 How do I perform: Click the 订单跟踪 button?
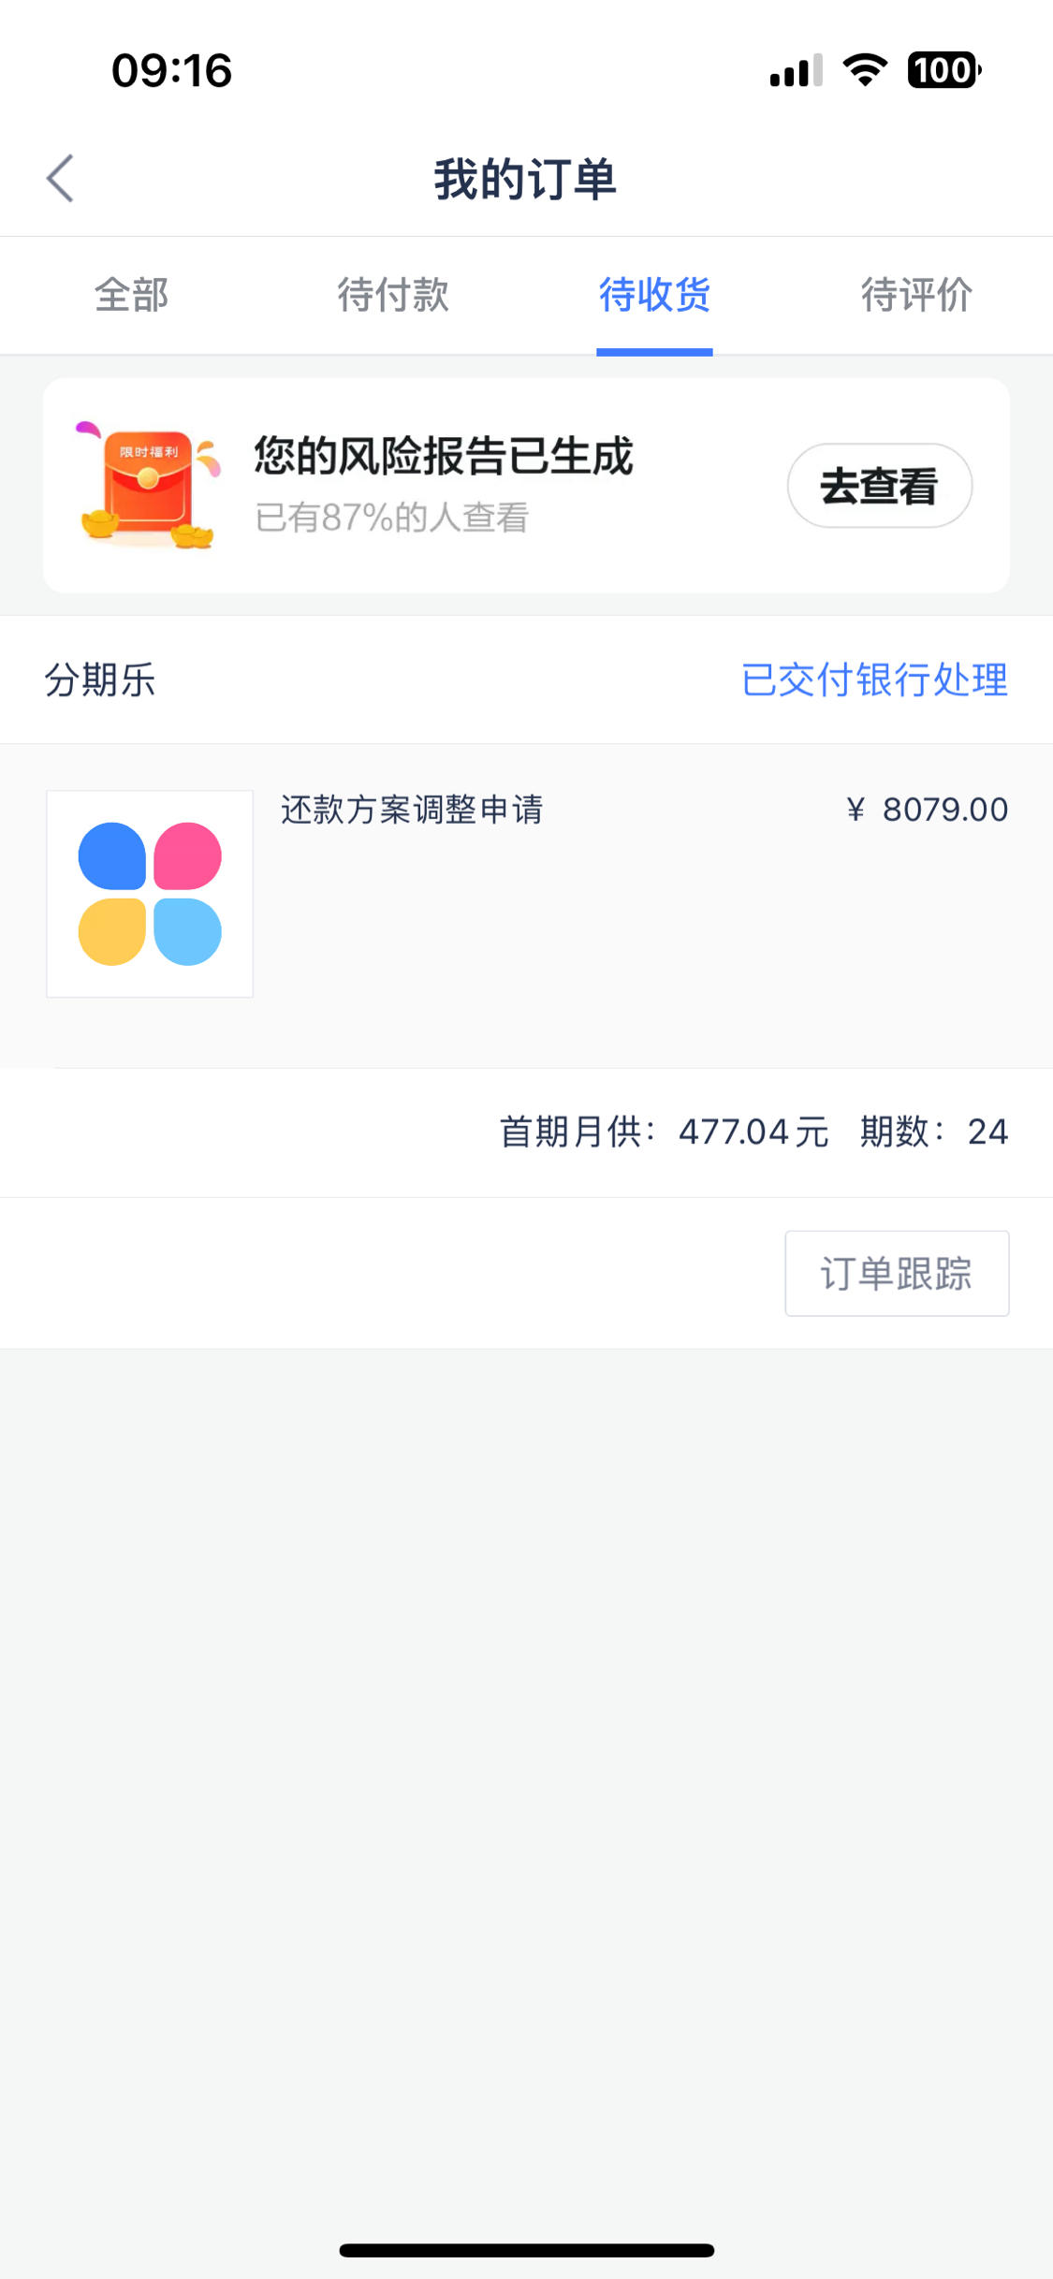click(897, 1273)
